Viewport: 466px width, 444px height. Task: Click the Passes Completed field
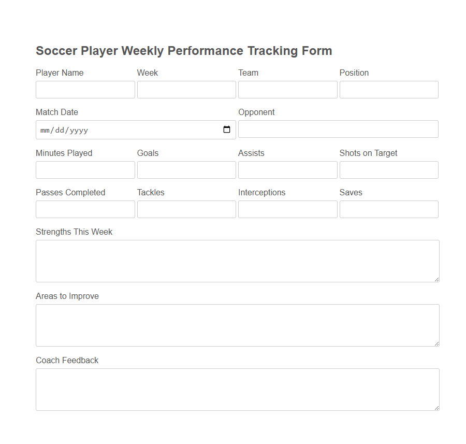point(85,209)
